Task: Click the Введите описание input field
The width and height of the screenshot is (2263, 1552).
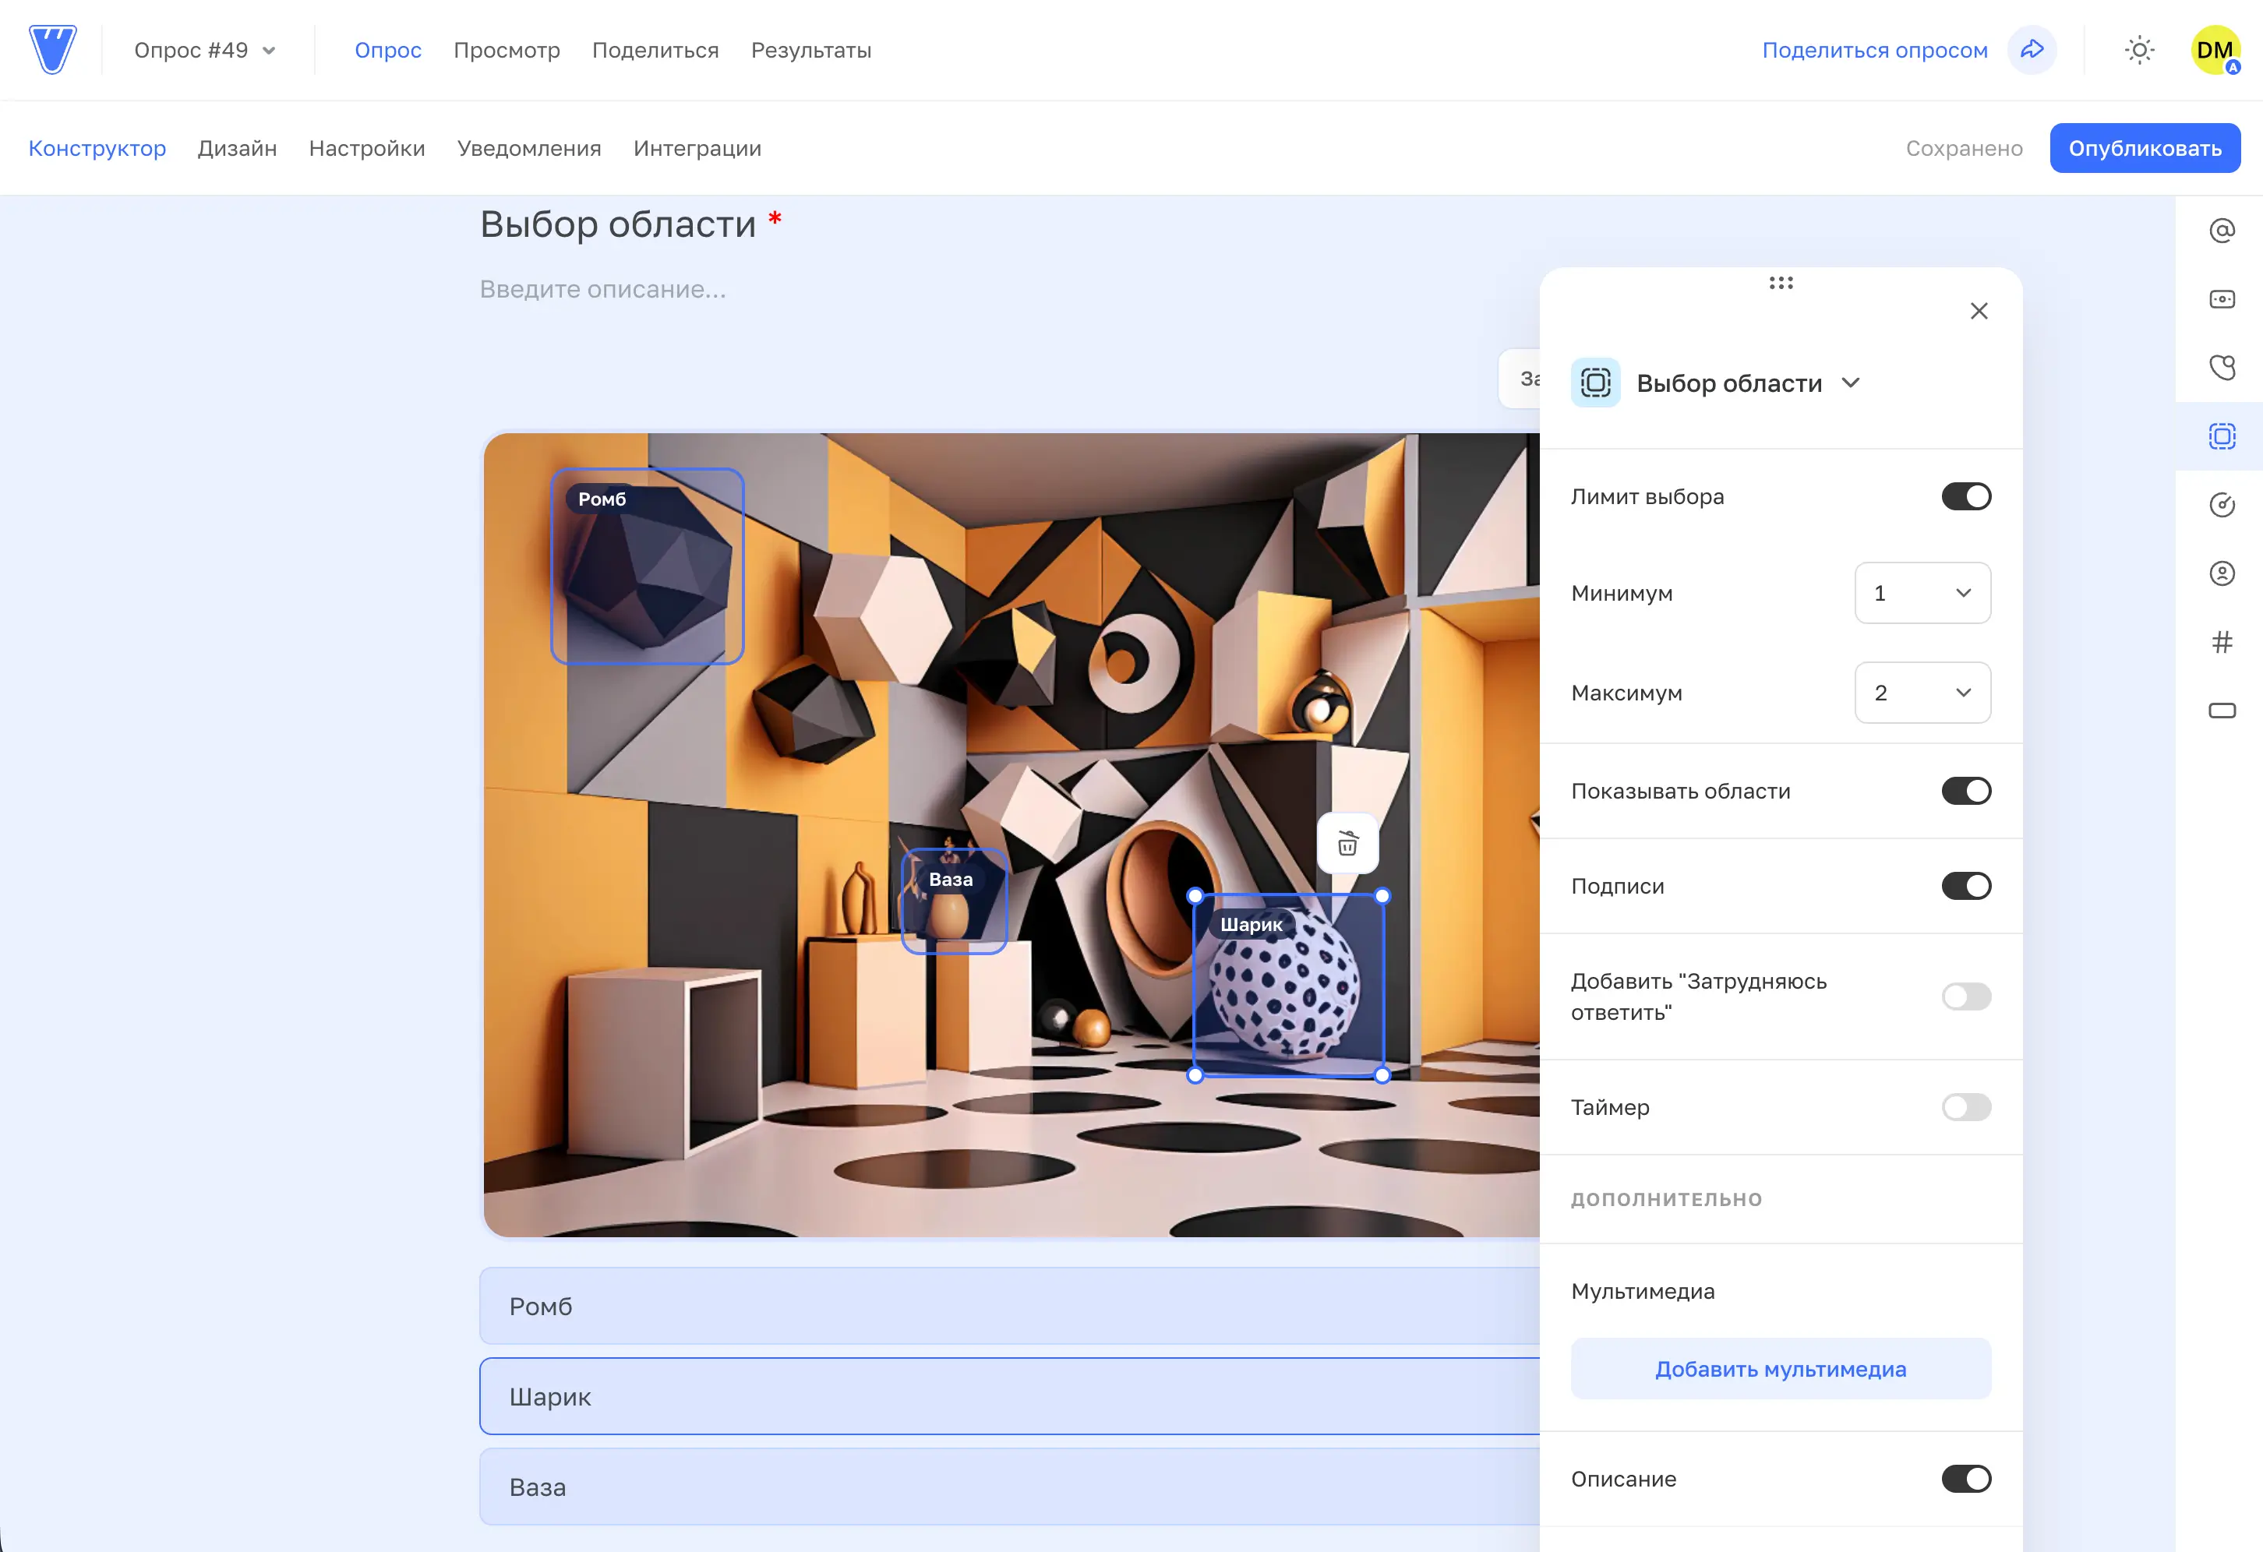Action: tap(602, 290)
